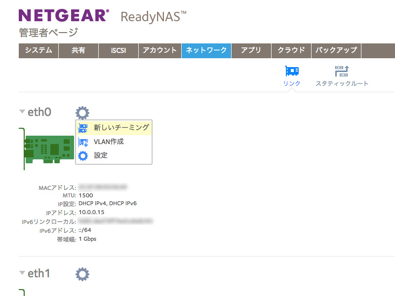Click the eth1 gear settings icon

pos(82,274)
